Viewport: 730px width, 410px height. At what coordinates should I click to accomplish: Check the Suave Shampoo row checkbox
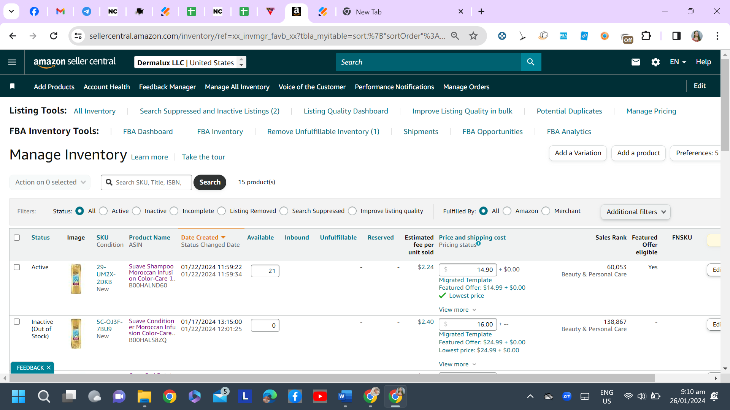coord(17,267)
